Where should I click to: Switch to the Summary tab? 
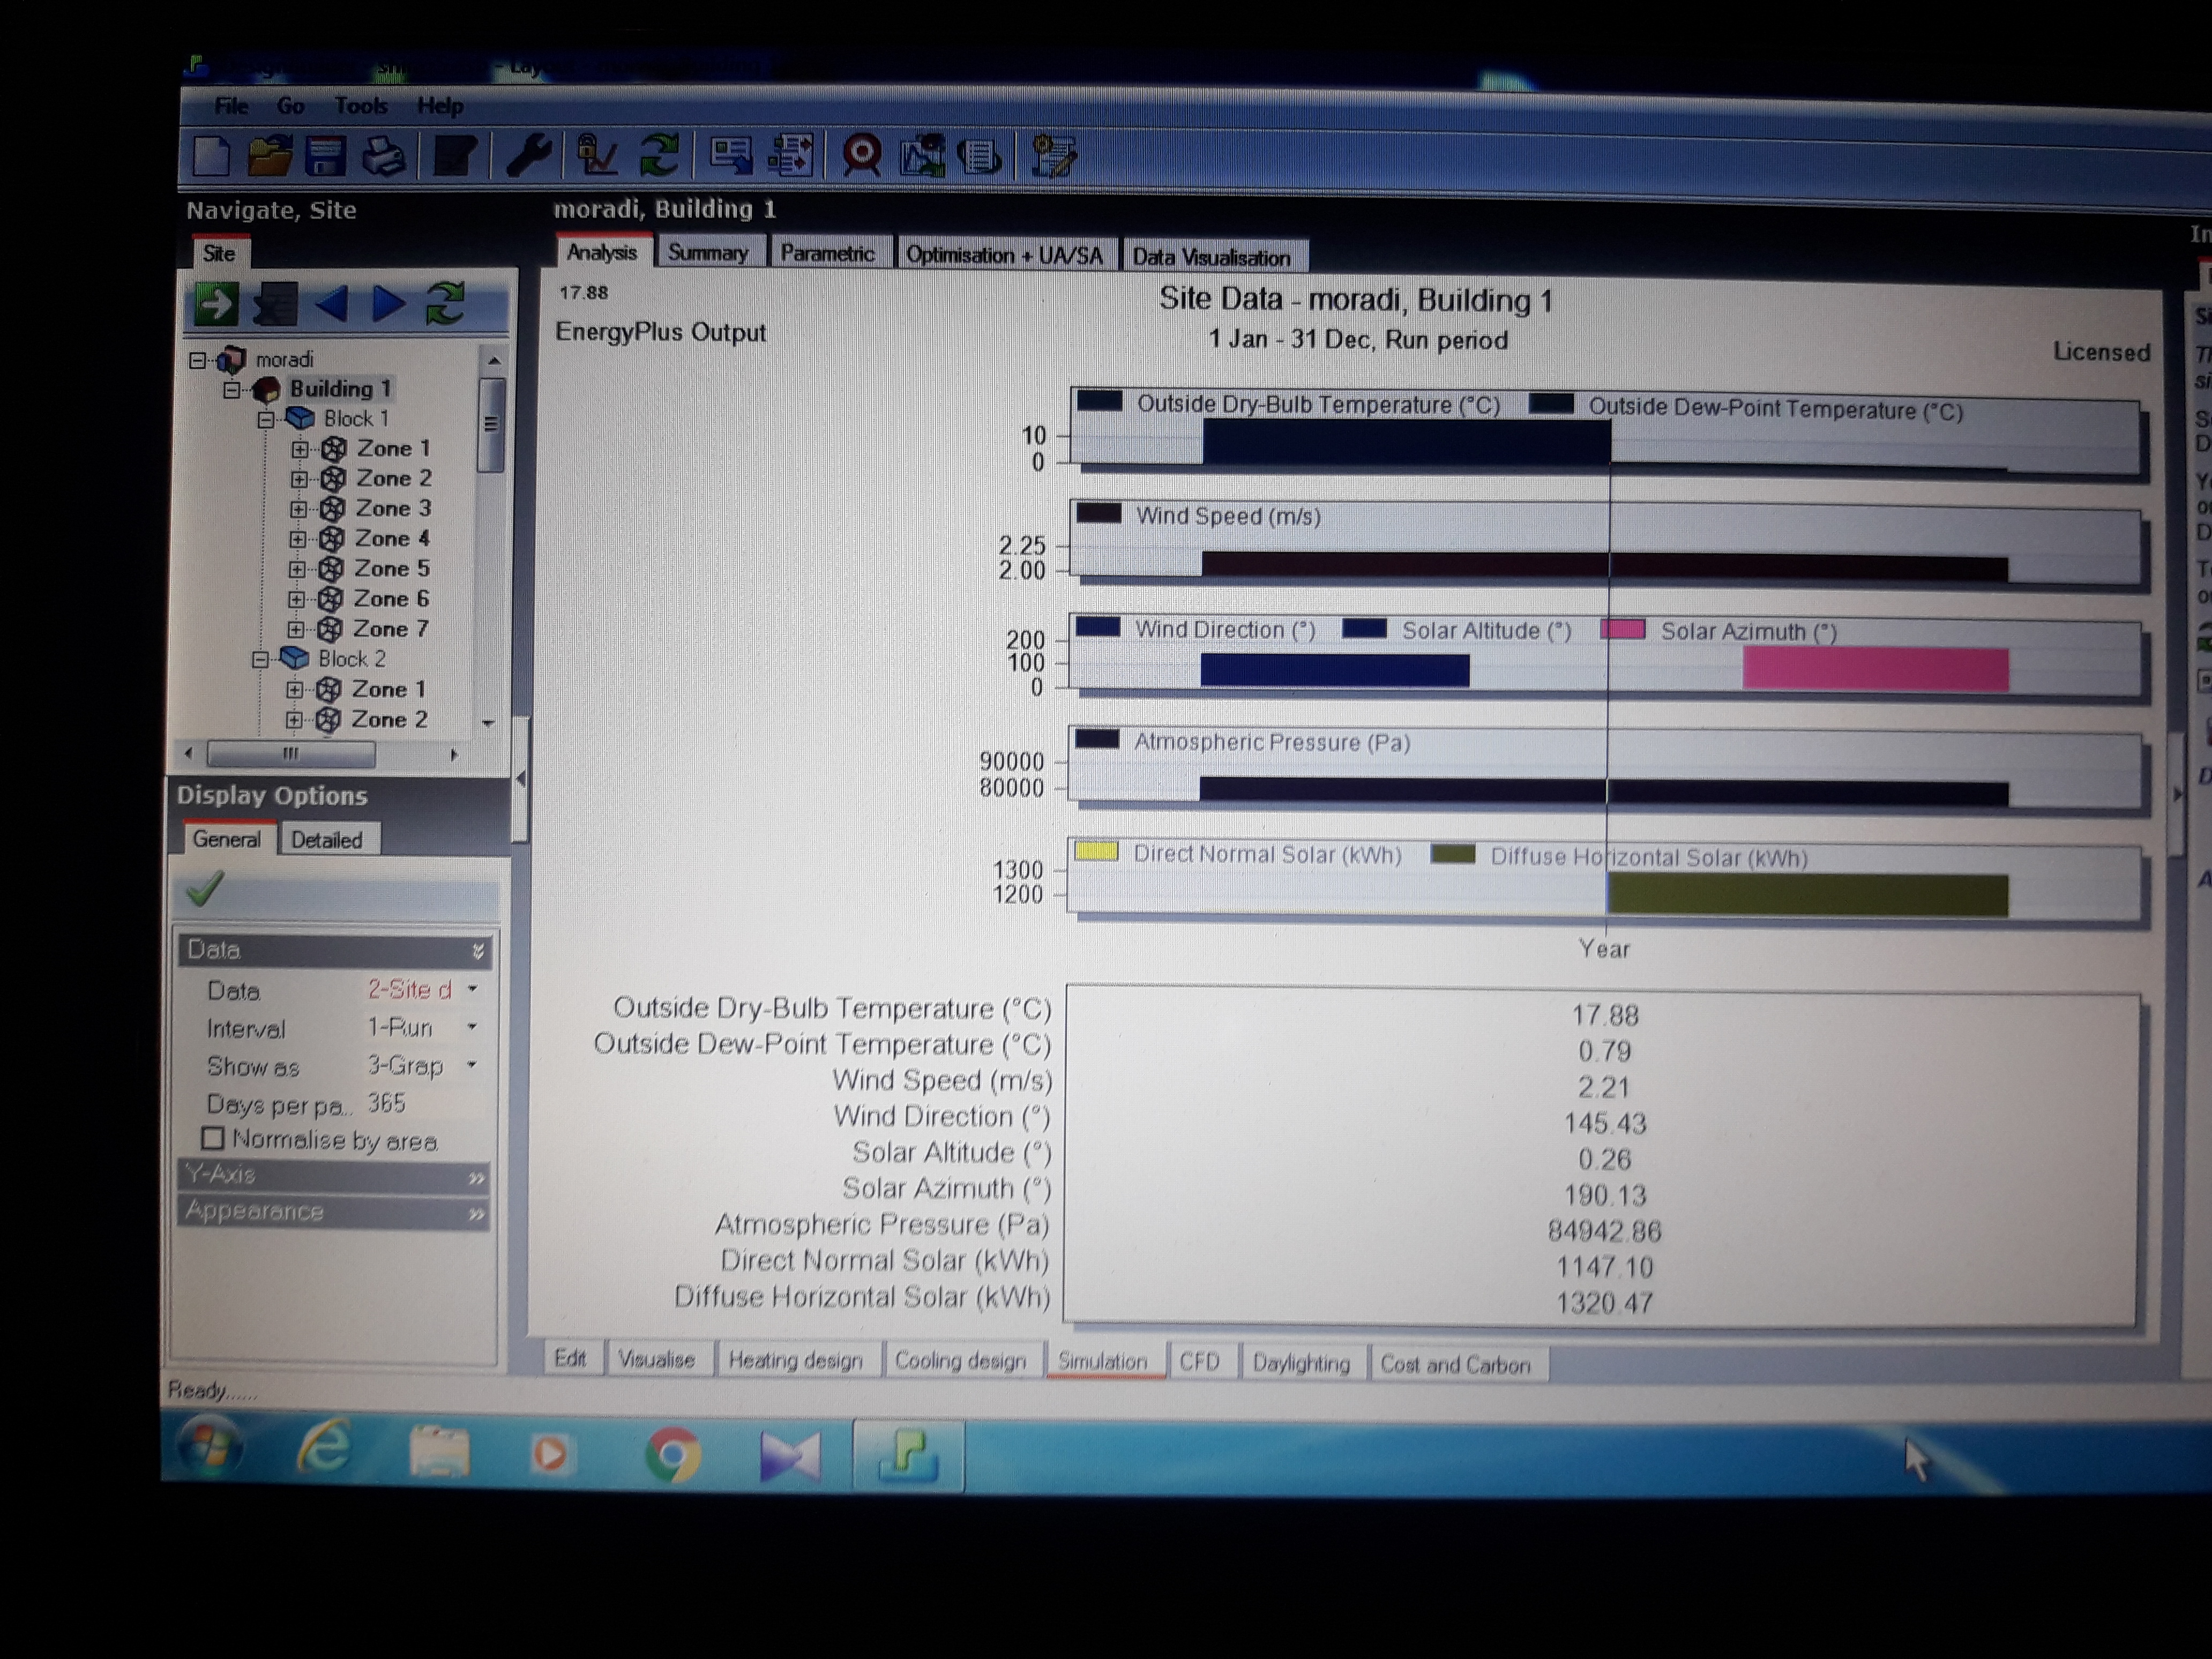[708, 253]
